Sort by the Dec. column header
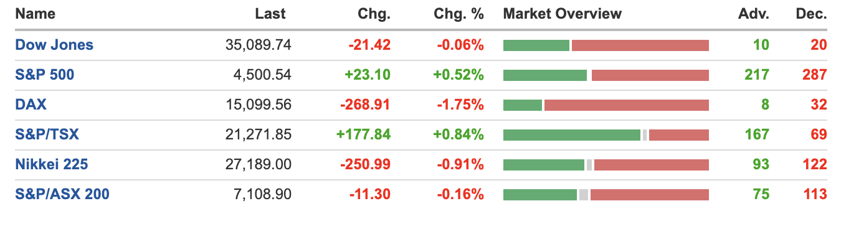This screenshot has height=234, width=841. pos(812,14)
